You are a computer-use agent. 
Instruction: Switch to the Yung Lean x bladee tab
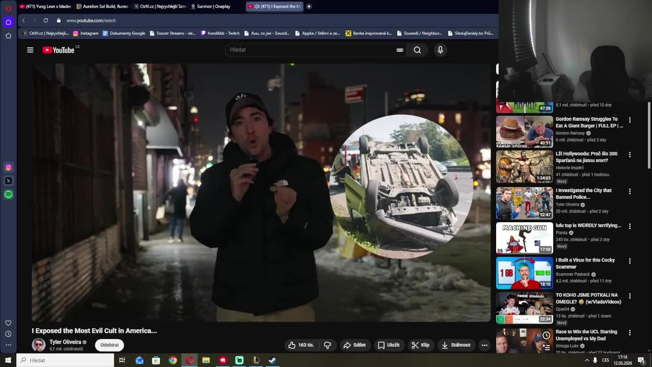pyautogui.click(x=45, y=7)
